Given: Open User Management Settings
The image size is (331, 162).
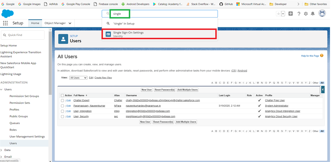Looking at the screenshot, I should (27, 137).
